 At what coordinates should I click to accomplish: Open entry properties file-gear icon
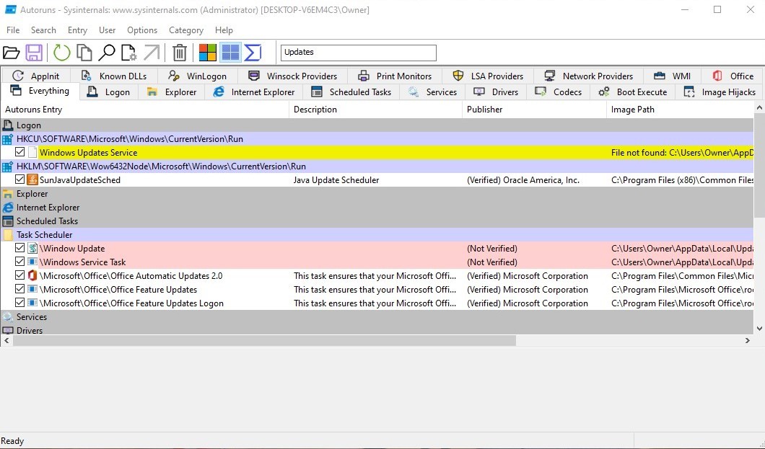pos(128,53)
